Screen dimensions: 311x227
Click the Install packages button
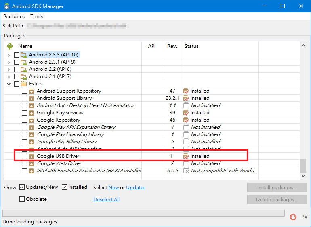[277, 187]
